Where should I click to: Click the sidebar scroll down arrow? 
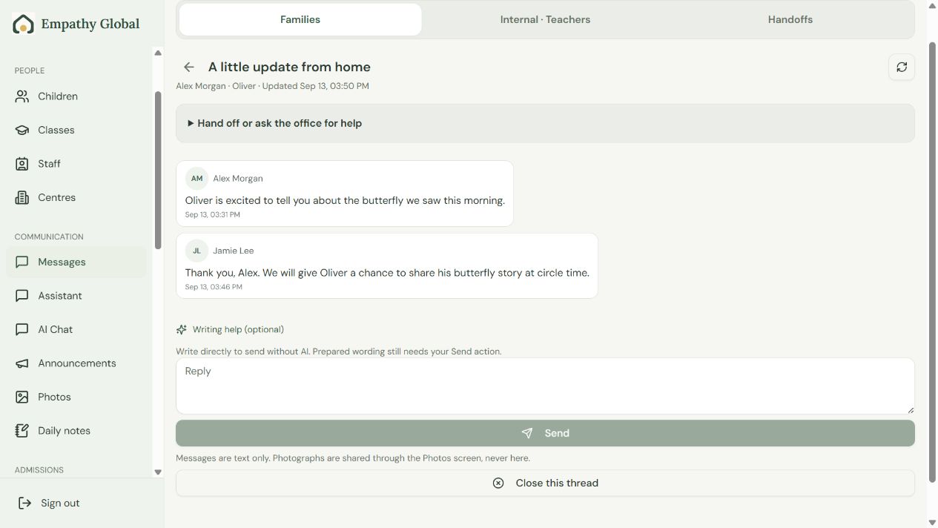pos(158,472)
